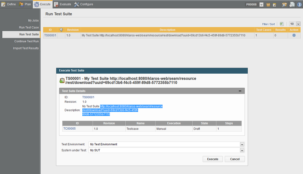Open the P00008 project selector dropdown
This screenshot has height=174, width=303.
click(261, 4)
